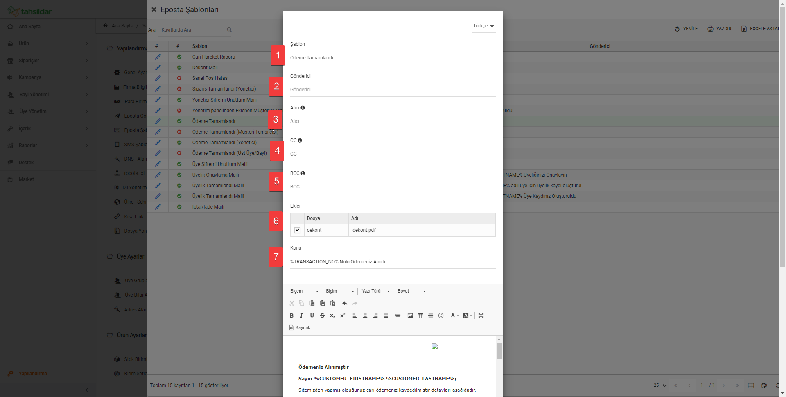Toggle status of Yönetici Şifremi Unuttum Maili
The image size is (786, 397).
(179, 100)
